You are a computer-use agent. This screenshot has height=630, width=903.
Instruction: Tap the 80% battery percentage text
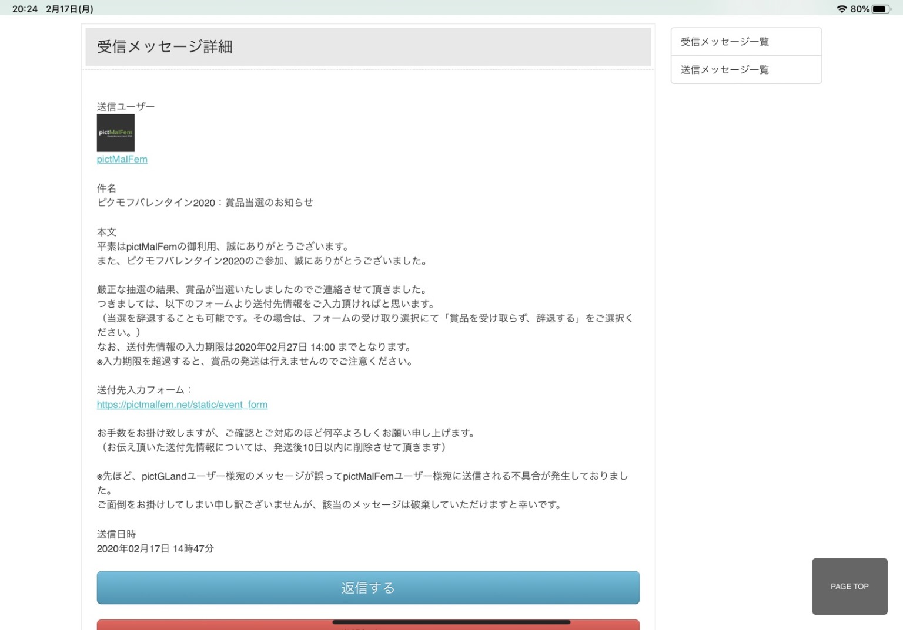point(860,9)
